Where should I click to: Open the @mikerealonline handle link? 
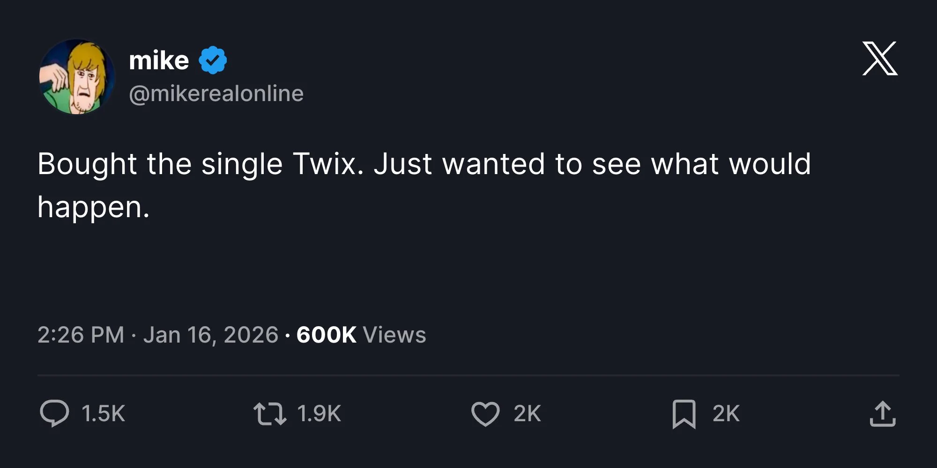point(216,94)
